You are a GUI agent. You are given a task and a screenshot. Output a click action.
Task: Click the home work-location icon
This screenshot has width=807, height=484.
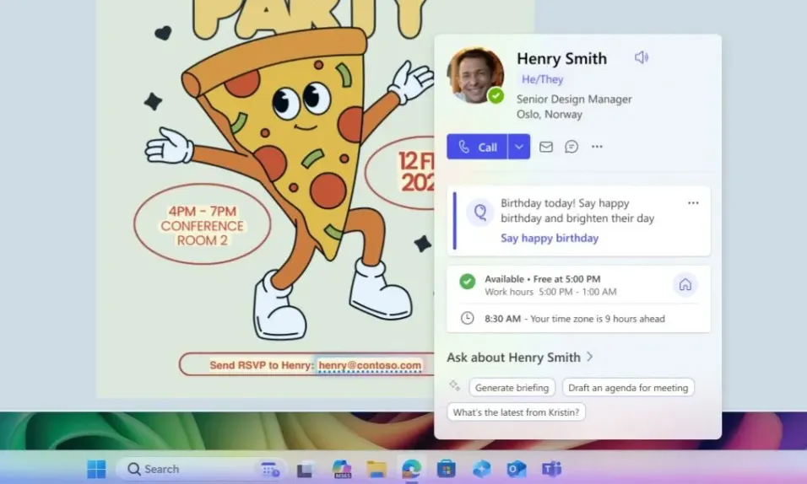685,285
